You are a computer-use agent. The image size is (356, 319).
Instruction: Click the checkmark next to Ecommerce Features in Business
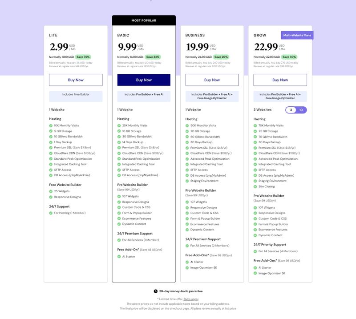[x=186, y=224]
